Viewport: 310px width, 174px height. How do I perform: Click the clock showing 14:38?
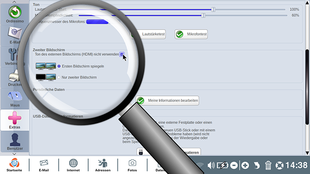(297, 165)
